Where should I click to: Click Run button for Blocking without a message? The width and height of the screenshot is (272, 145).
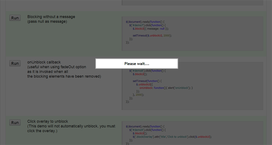(15, 18)
